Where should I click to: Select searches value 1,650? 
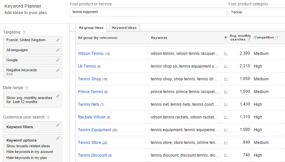point(245,79)
